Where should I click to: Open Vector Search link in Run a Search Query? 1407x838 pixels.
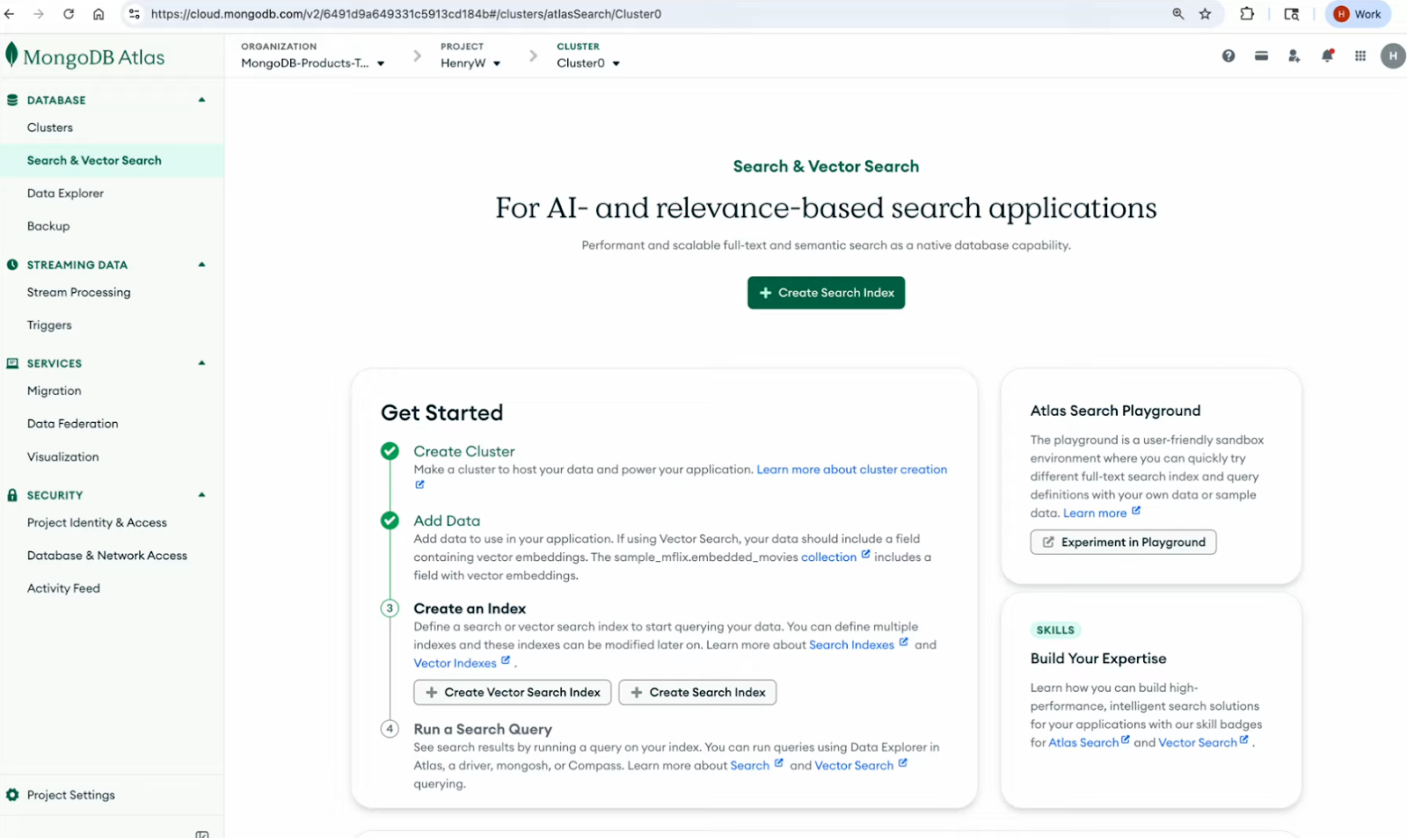click(x=854, y=766)
